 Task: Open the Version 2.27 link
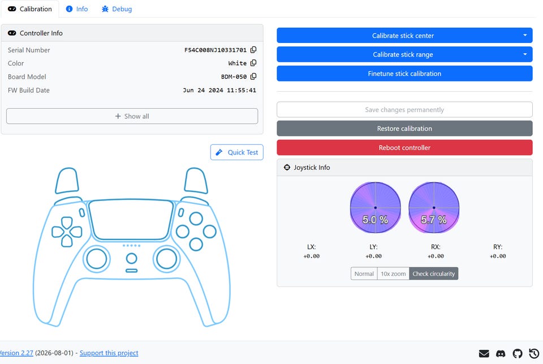pyautogui.click(x=16, y=353)
